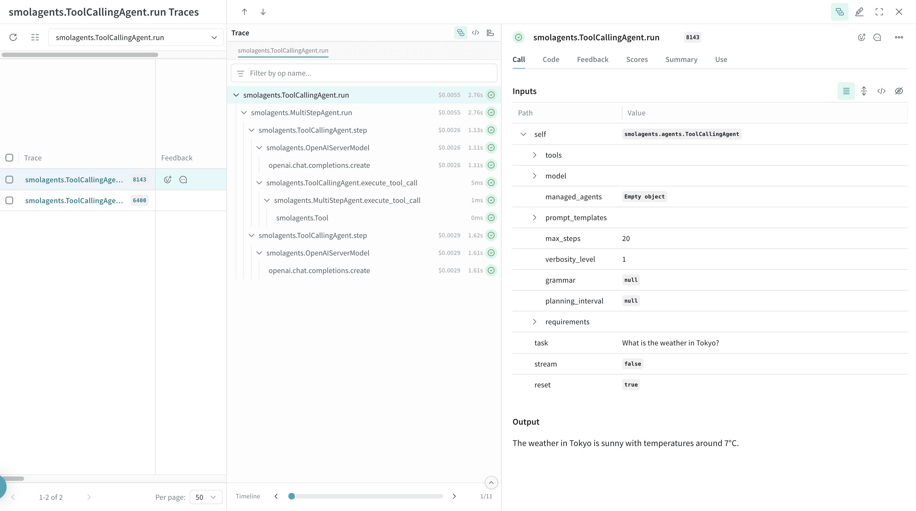Viewport: 916px width, 511px height.
Task: Open trace link with ID 8143
Action: pos(74,180)
